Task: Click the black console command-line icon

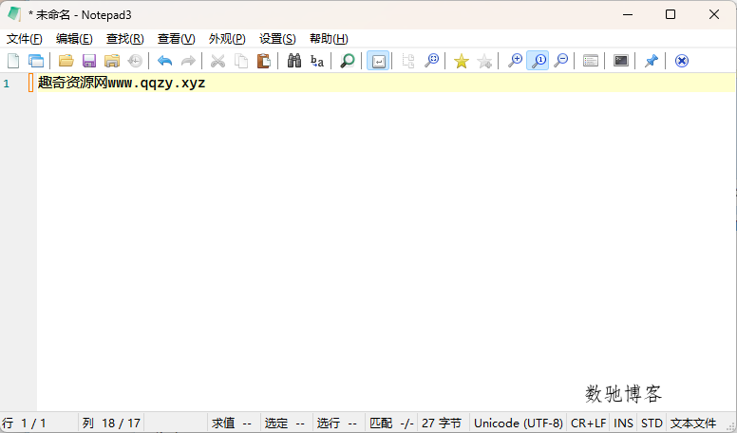Action: click(621, 61)
